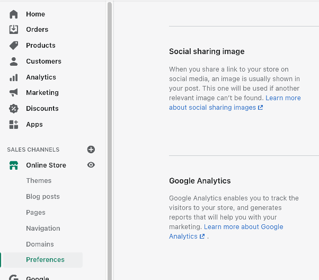Click the Online Store storefront icon

pyautogui.click(x=14, y=165)
